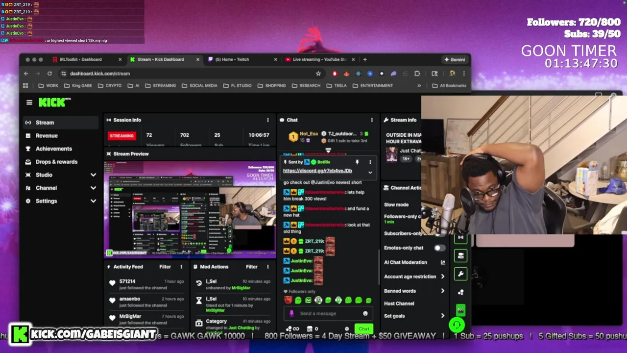Click Not_Esa in top gifters

(309, 133)
